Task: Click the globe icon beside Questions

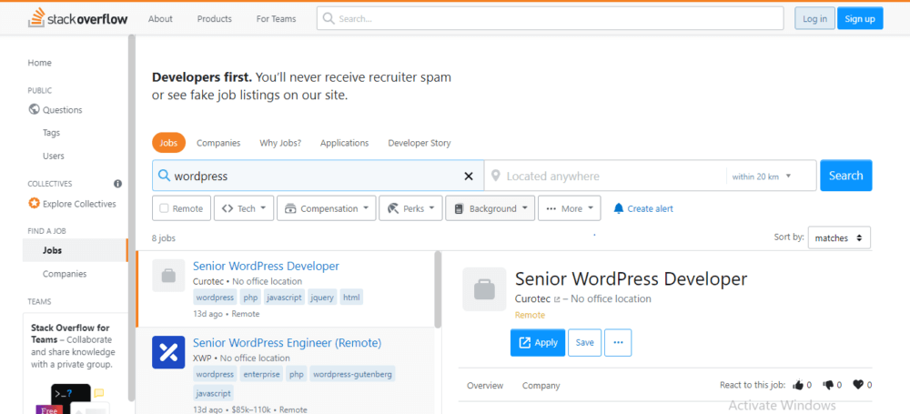Action: pos(34,109)
